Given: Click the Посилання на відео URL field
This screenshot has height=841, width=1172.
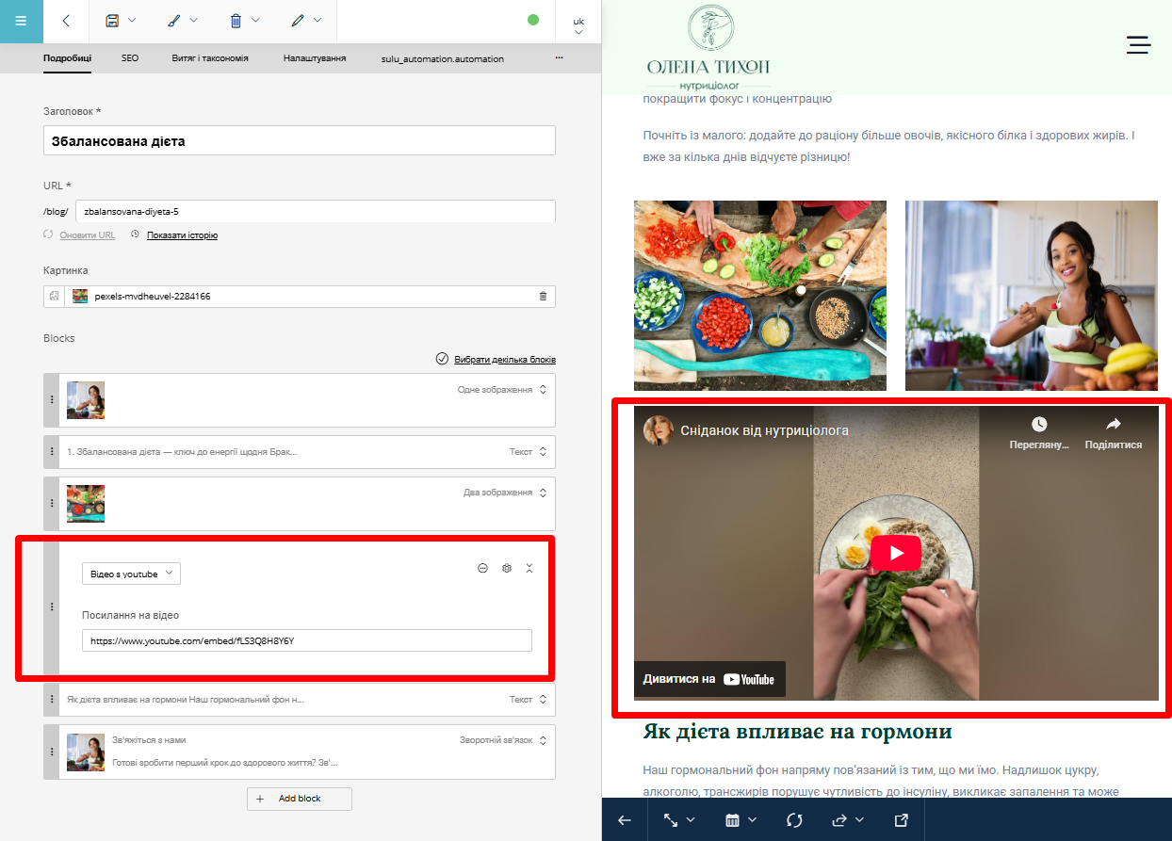Looking at the screenshot, I should point(306,640).
